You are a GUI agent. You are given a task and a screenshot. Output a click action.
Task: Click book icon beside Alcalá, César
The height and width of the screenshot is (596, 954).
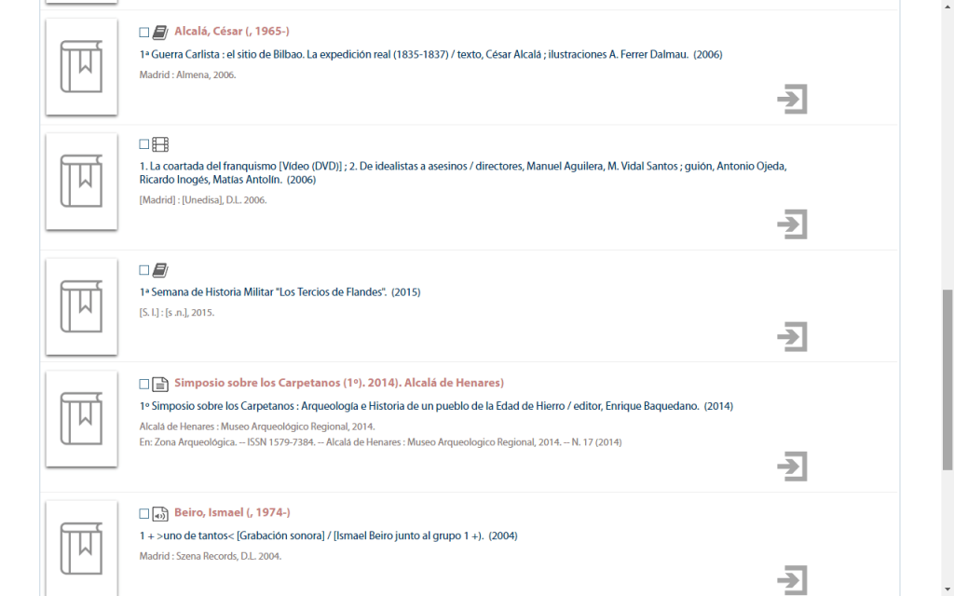tap(160, 33)
